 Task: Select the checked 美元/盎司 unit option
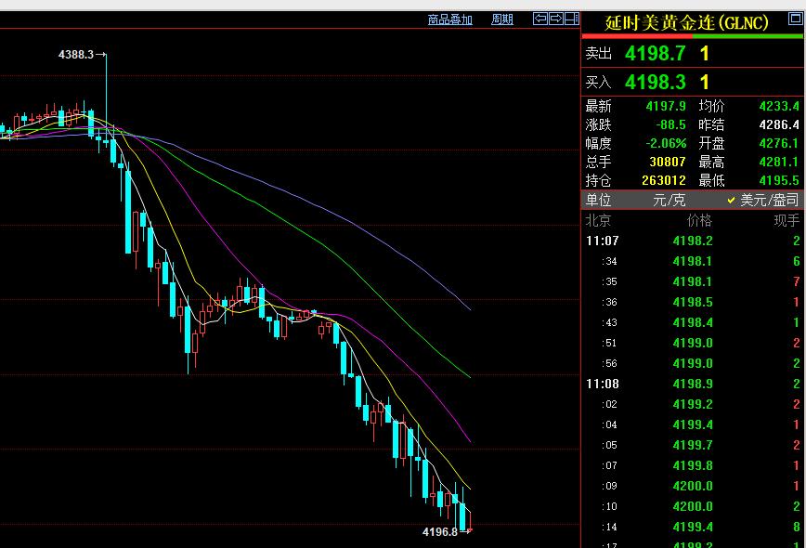(763, 200)
